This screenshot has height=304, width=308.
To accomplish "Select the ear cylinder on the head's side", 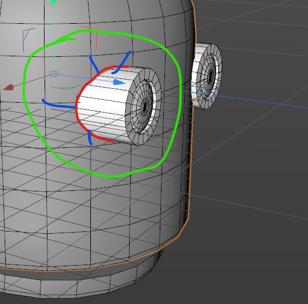I will (207, 76).
